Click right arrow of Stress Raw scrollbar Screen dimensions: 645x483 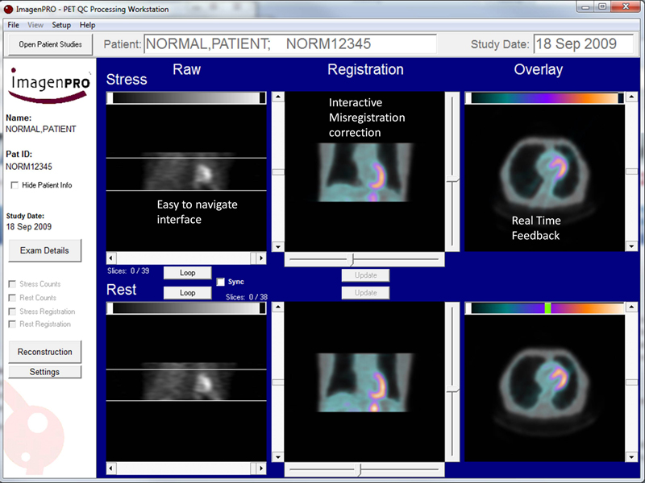[261, 258]
